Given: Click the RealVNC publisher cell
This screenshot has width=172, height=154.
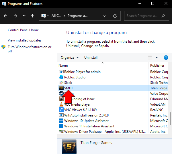Looking at the screenshot, I should (x=157, y=110).
